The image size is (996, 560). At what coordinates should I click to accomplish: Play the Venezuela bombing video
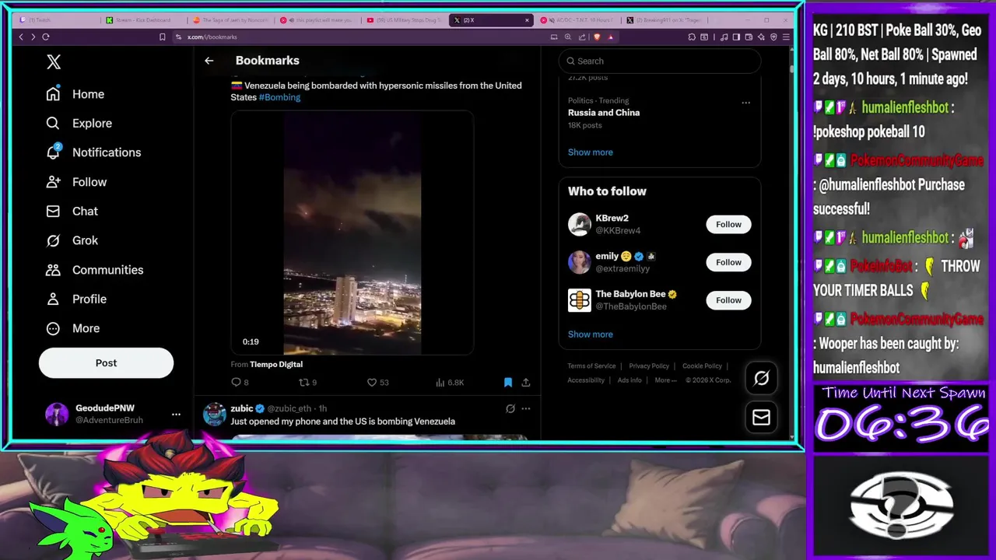[x=352, y=233]
